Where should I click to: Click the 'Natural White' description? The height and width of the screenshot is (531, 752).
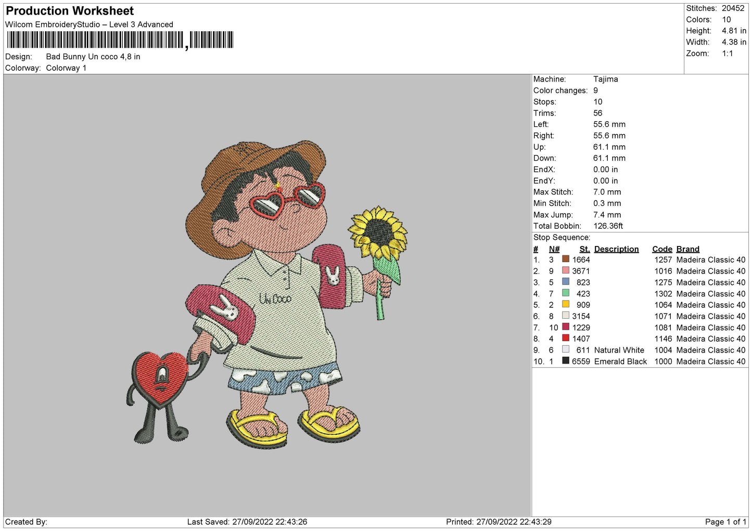(x=619, y=350)
